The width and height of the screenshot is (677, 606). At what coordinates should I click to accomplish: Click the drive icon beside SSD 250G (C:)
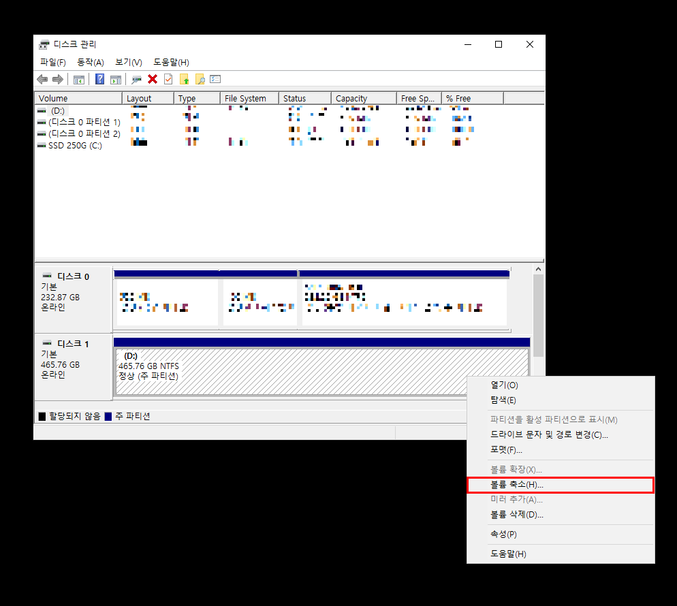42,146
